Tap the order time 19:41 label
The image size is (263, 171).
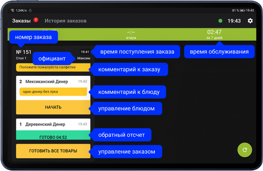(85, 52)
